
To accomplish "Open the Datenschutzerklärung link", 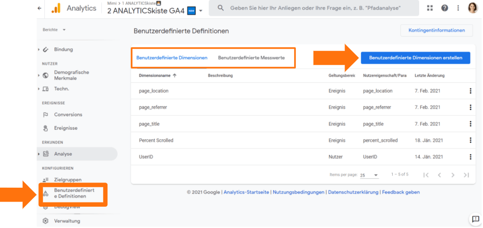I will 353,192.
